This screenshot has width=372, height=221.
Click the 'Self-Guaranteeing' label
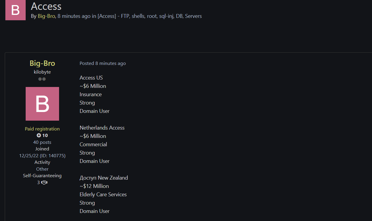(x=42, y=175)
